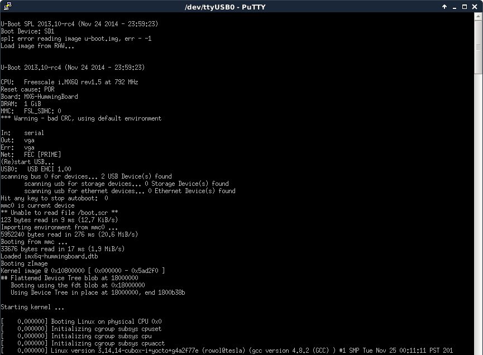Click the 'CPU: Freescale i.MX6Q' line
The width and height of the screenshot is (483, 355).
[x=69, y=82]
